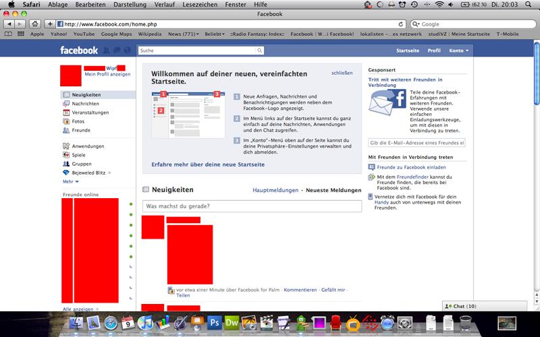Viewport: 540px width, 337px height.
Task: Open the Freundefinder link
Action: click(412, 177)
